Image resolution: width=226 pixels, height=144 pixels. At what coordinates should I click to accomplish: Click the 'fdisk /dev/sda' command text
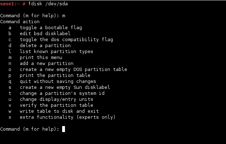click(x=48, y=4)
